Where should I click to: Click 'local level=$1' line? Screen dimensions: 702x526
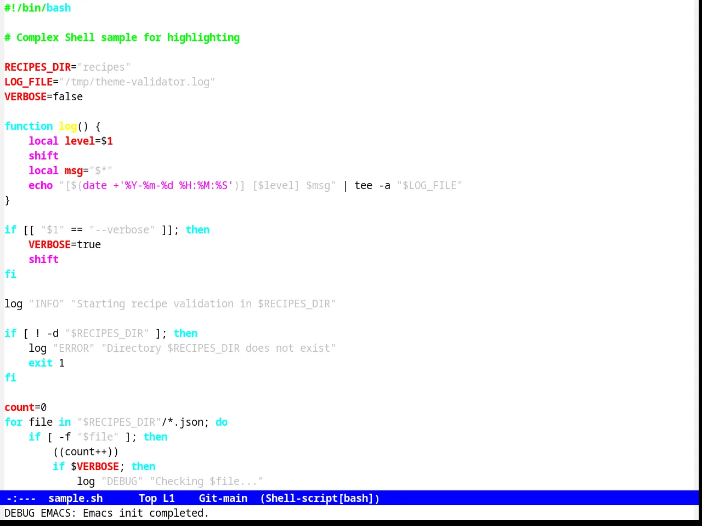coord(71,141)
